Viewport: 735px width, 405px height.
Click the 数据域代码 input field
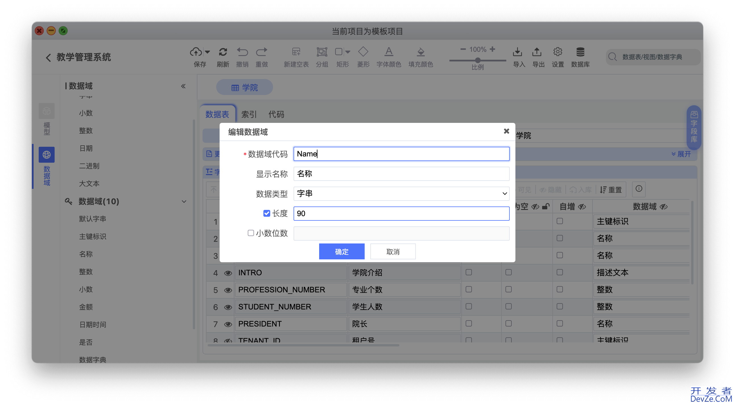click(401, 154)
